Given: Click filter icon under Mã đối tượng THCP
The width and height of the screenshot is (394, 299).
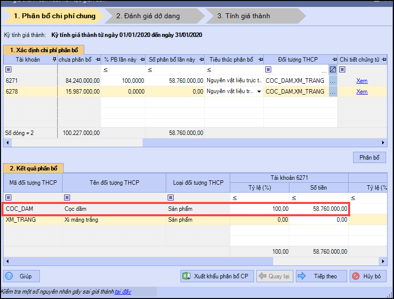Looking at the screenshot, I should click(x=8, y=198).
